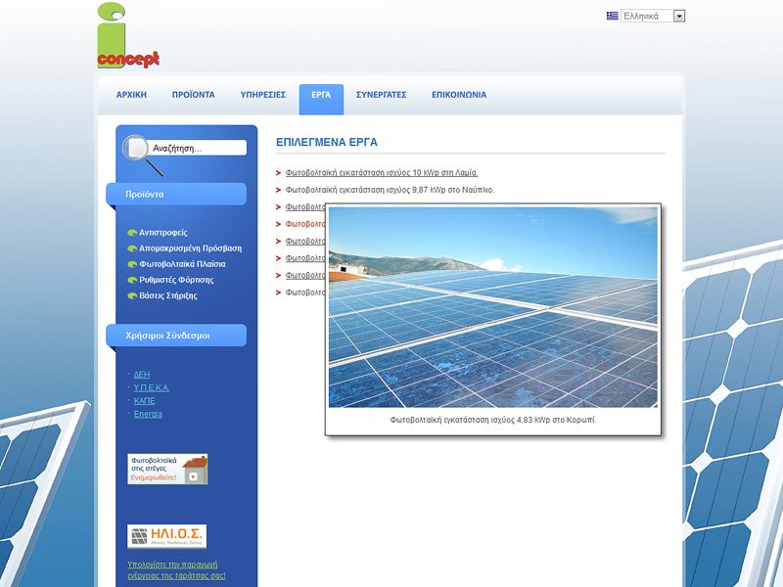Screen dimensions: 783x587
Task: Click the ΕΠΙΛΕΓΜΕΝΑ ΕΡΓΑ heading
Action: [x=327, y=142]
